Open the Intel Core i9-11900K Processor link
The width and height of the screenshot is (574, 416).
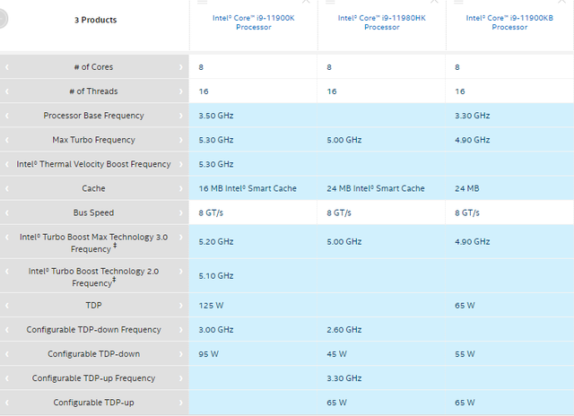[x=253, y=22]
